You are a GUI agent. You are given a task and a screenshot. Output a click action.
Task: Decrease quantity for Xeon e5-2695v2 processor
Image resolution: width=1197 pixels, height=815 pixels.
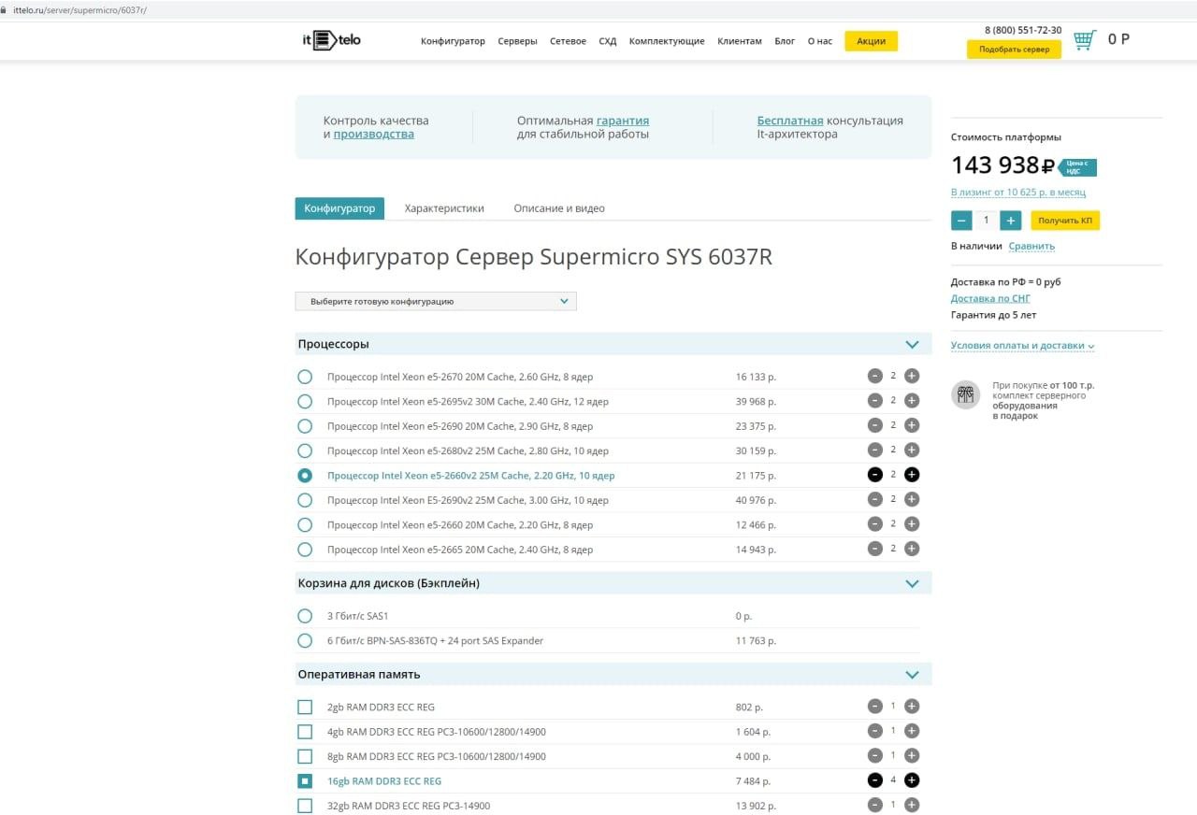click(875, 400)
